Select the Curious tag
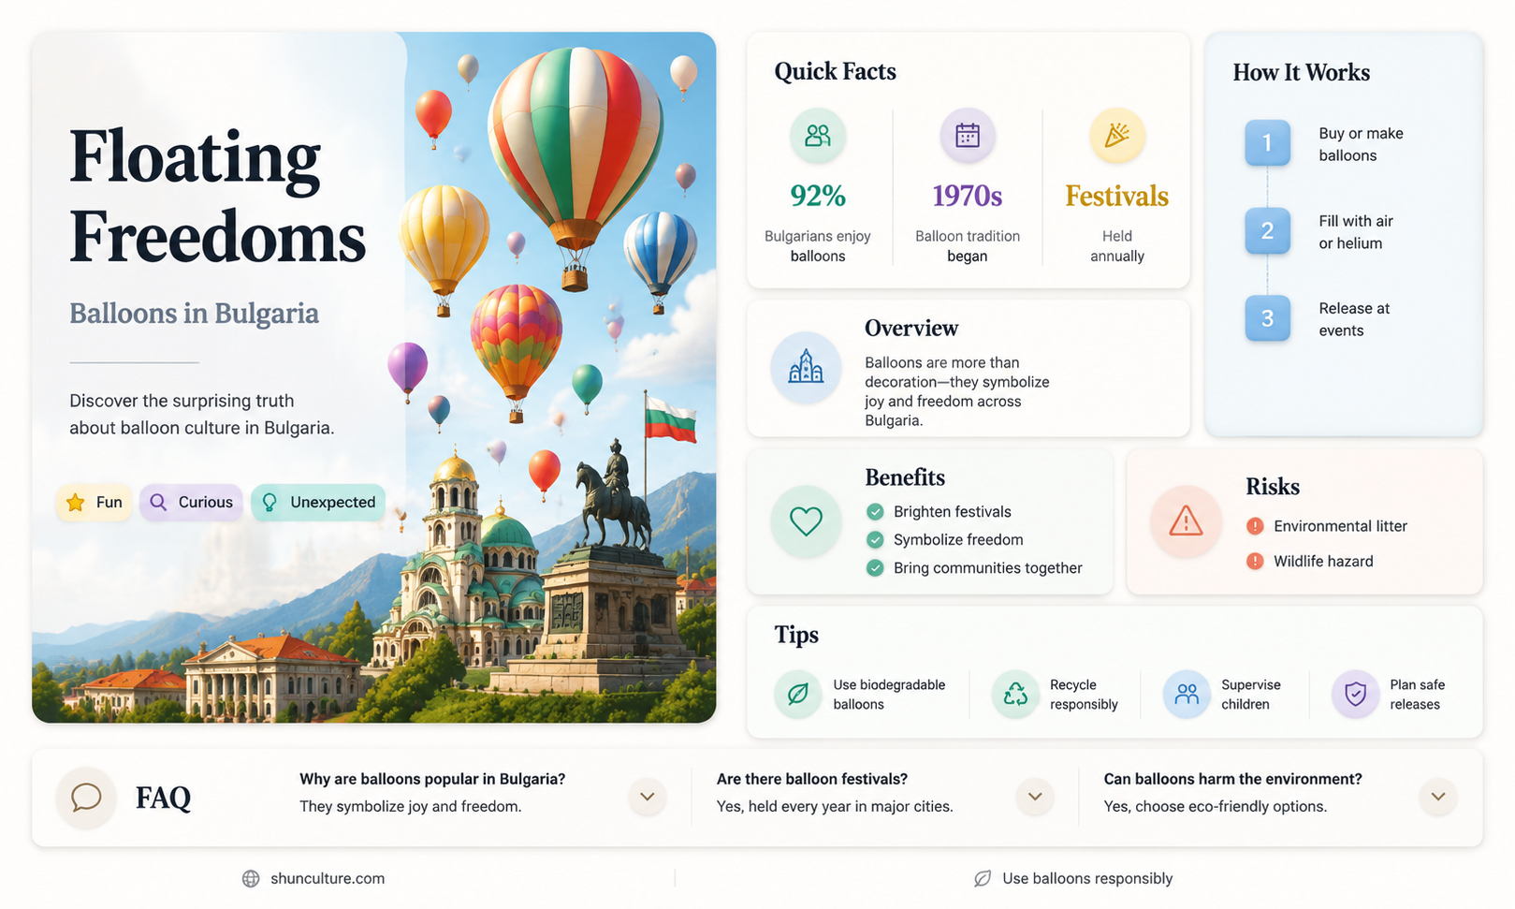The image size is (1515, 909). pyautogui.click(x=192, y=503)
